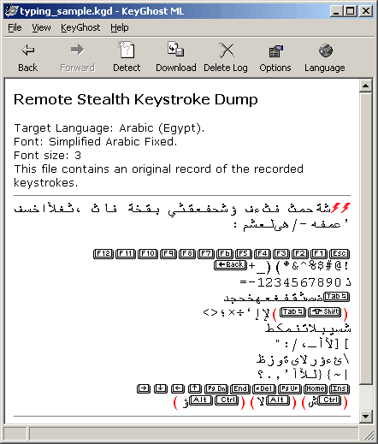Click the F2 key glyph in log
378x444 pixels.
300,253
